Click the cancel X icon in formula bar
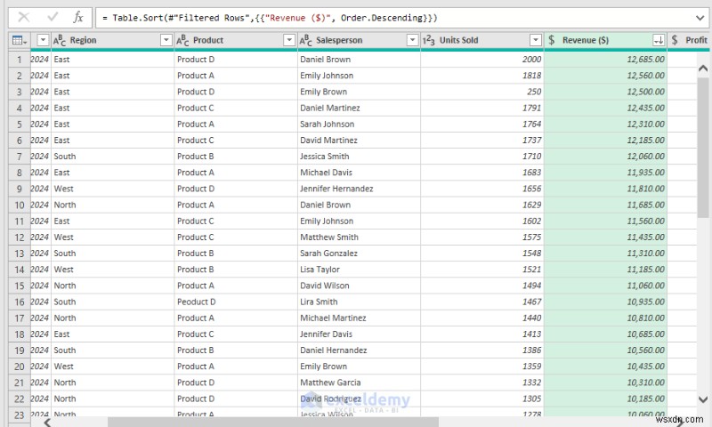 point(24,18)
